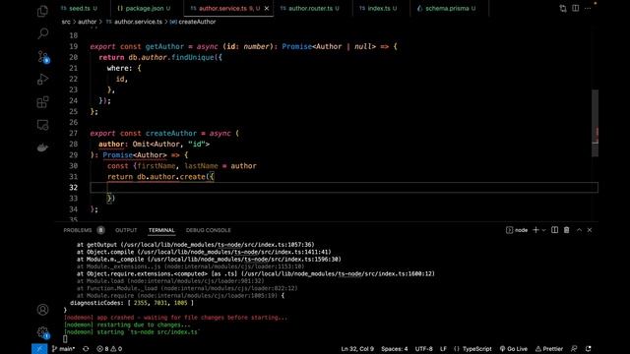This screenshot has height=354, width=630.
Task: Click ts-node/src/index.ts:1411:41 link in terminal
Action: (283, 252)
